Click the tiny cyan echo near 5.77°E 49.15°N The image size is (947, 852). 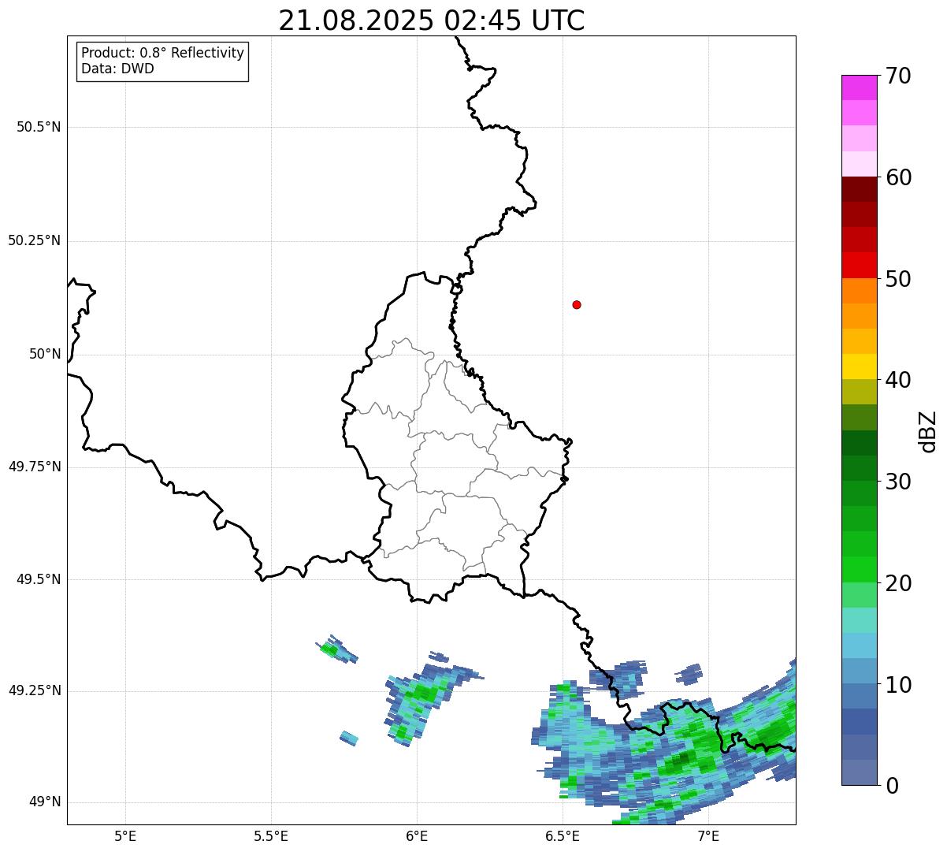pyautogui.click(x=349, y=739)
